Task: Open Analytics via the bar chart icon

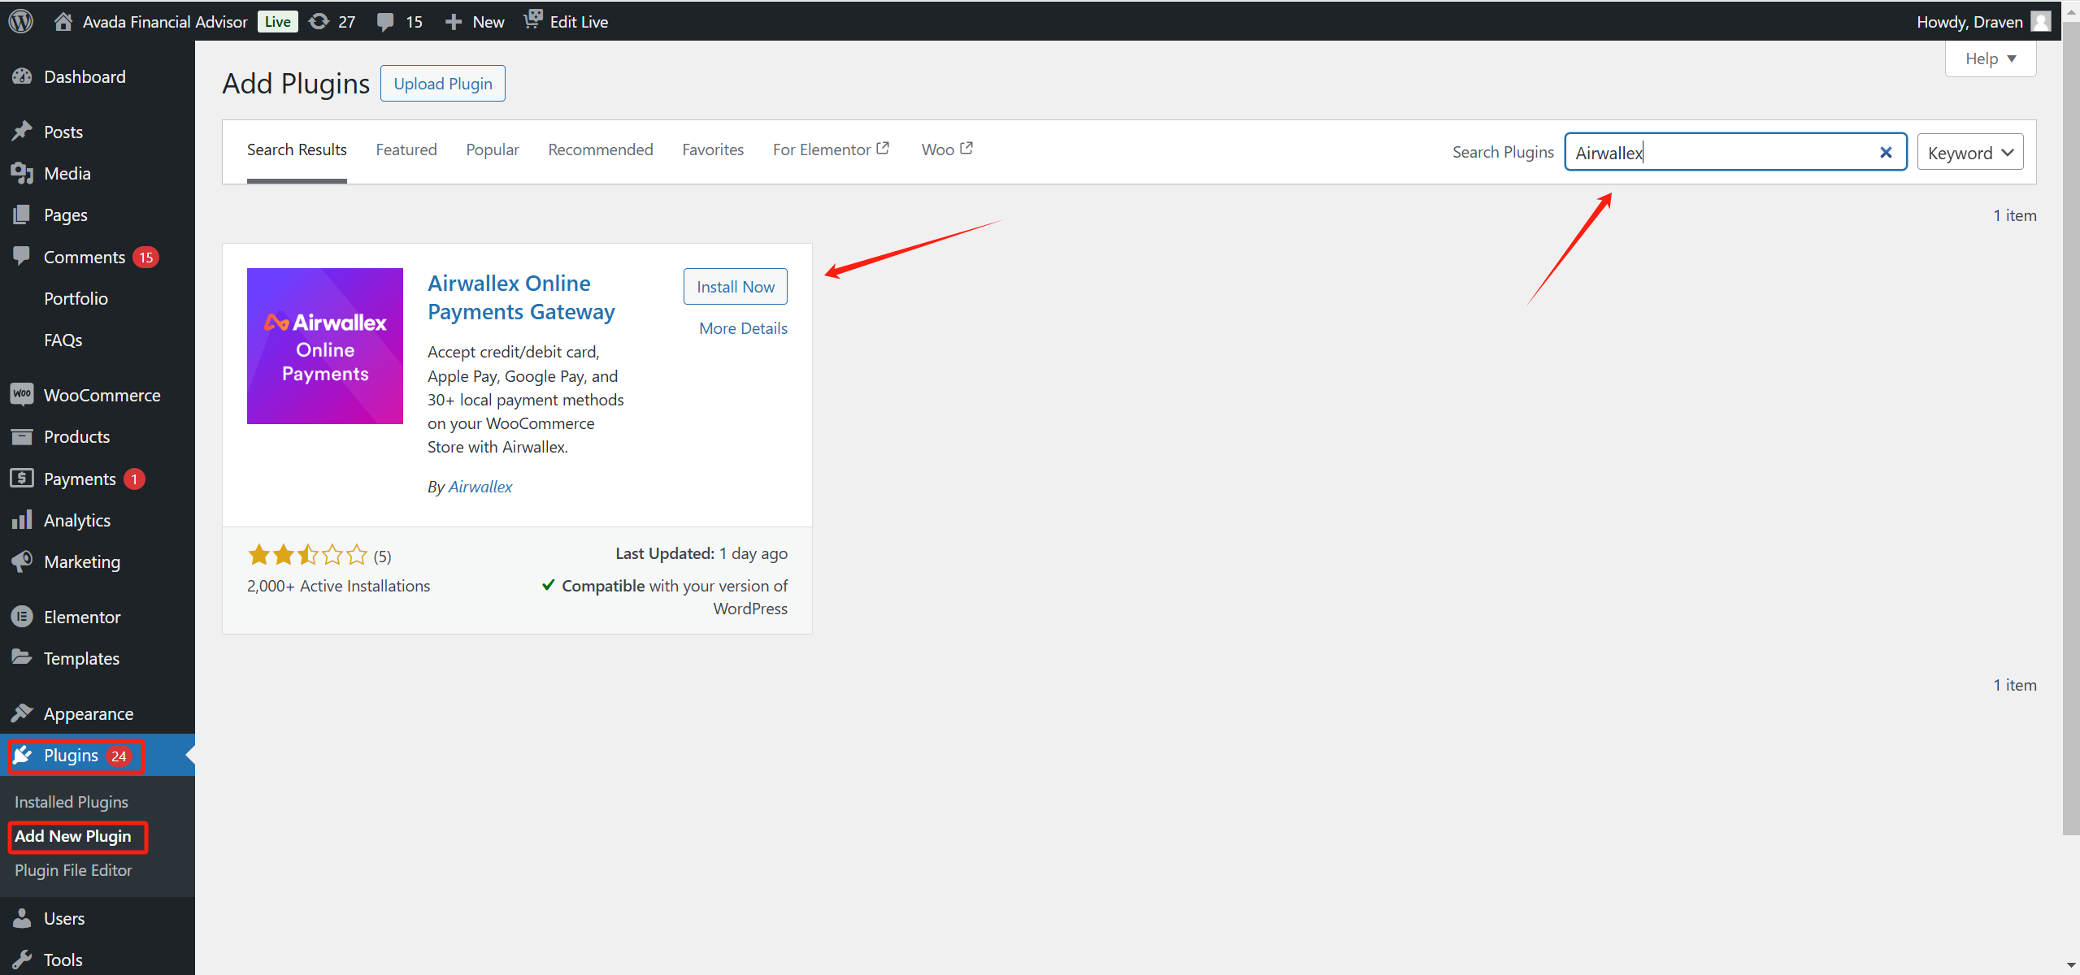Action: pyautogui.click(x=23, y=520)
